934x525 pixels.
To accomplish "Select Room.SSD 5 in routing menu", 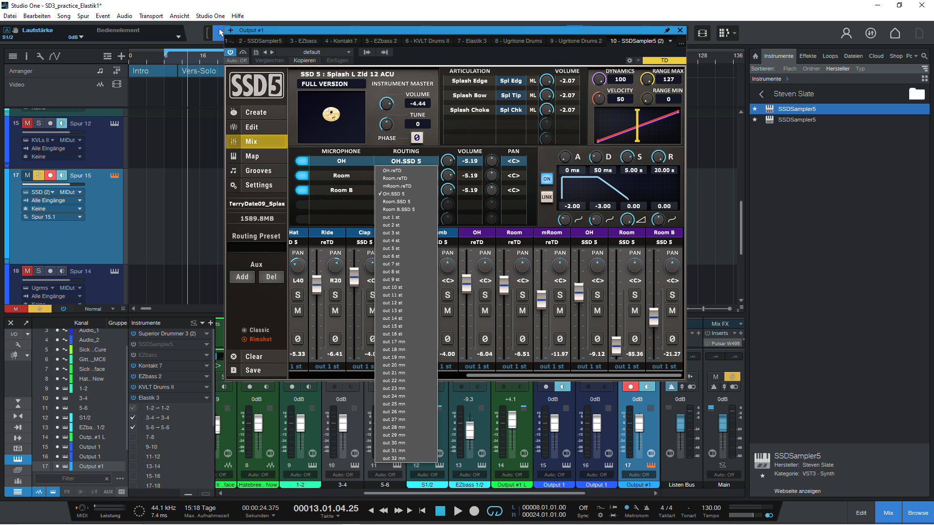I will [x=396, y=202].
